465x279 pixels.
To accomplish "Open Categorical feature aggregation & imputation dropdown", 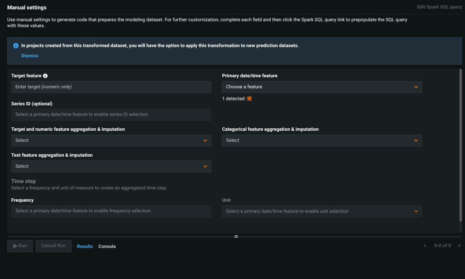I will 321,141.
